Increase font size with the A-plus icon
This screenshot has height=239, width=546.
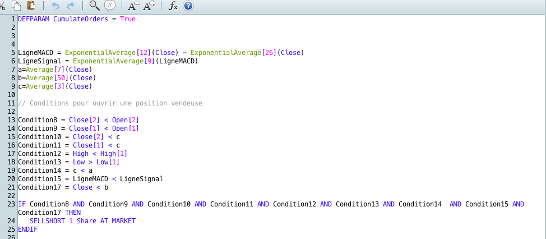coord(149,6)
